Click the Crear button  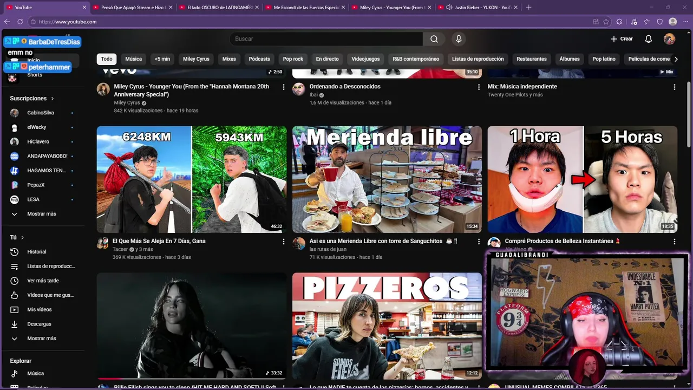coord(622,39)
